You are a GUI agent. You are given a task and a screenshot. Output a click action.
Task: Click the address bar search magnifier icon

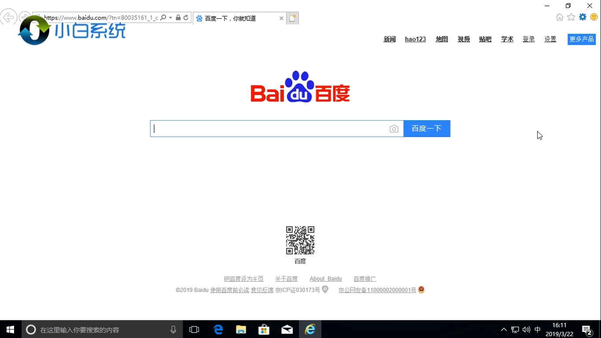(163, 18)
